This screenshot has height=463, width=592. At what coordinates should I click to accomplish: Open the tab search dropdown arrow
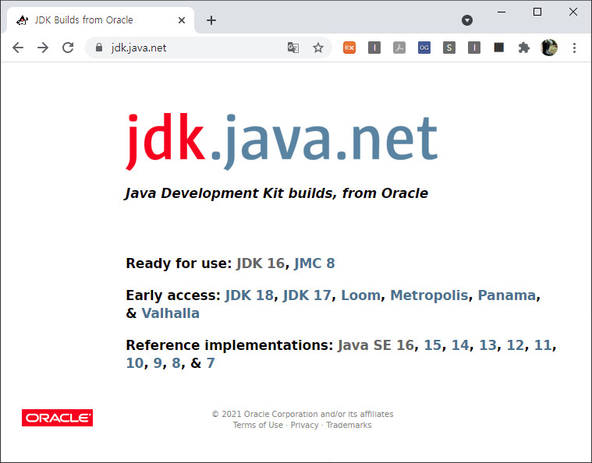pos(467,20)
